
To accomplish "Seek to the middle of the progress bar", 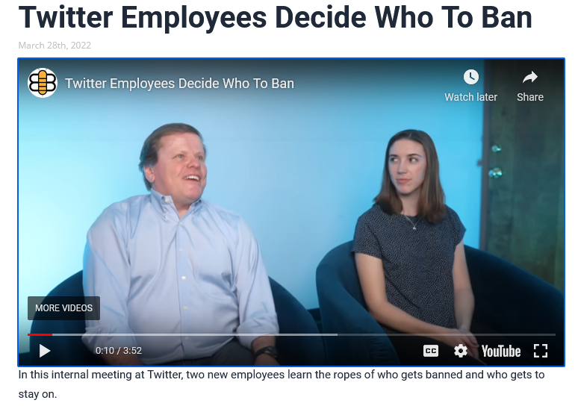I will [x=291, y=334].
